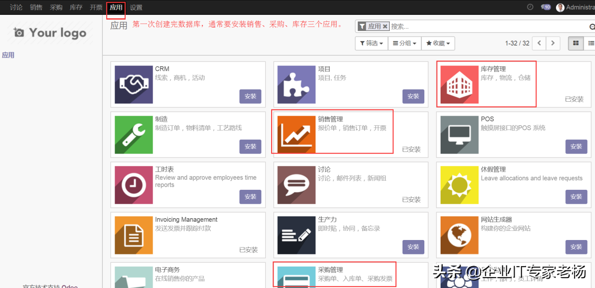Go to the previous page arrow
595x288 pixels.
click(x=539, y=43)
